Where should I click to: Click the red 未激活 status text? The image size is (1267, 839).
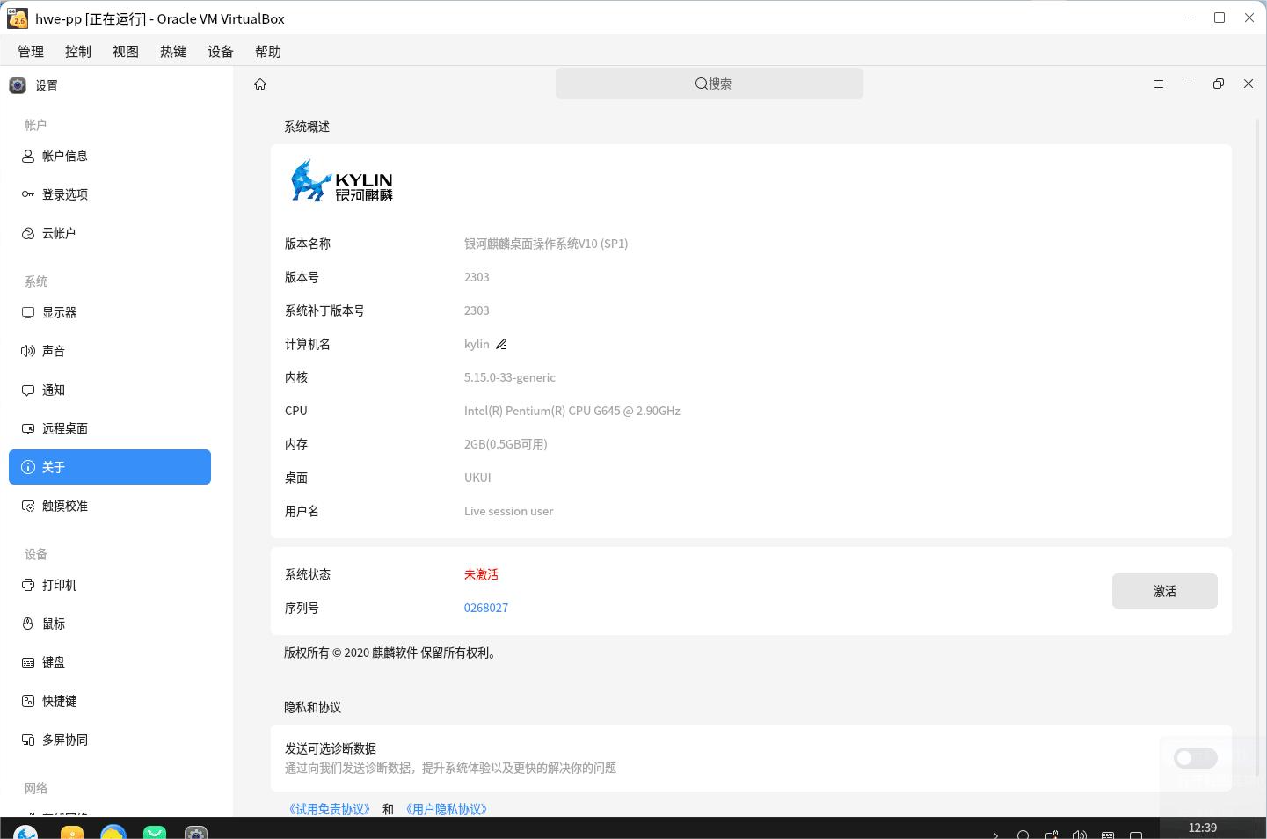481,574
